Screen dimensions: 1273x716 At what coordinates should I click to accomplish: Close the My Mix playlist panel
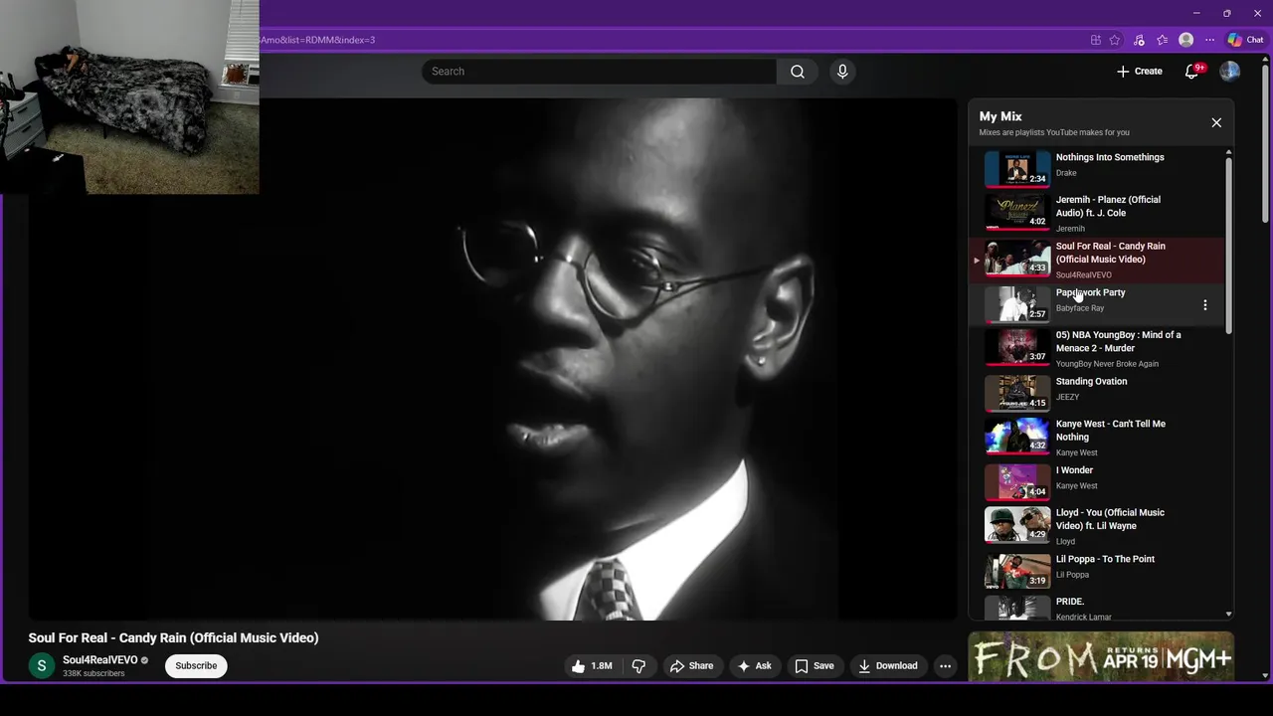(1216, 122)
